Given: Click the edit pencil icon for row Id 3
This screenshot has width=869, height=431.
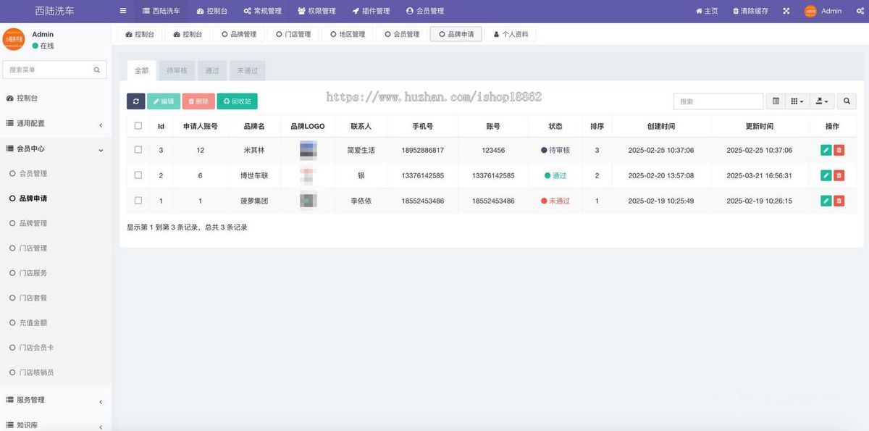Looking at the screenshot, I should tap(826, 150).
